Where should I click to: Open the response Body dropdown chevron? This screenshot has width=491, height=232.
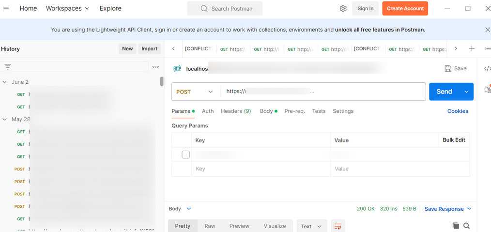189,209
